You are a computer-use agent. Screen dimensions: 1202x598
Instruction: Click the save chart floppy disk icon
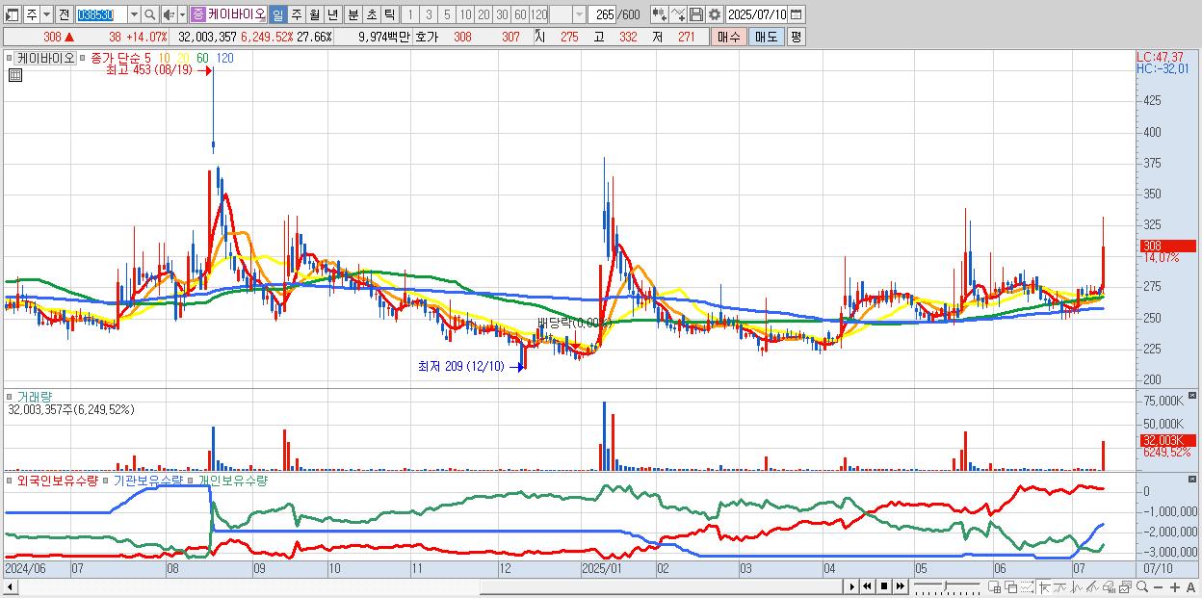point(695,14)
